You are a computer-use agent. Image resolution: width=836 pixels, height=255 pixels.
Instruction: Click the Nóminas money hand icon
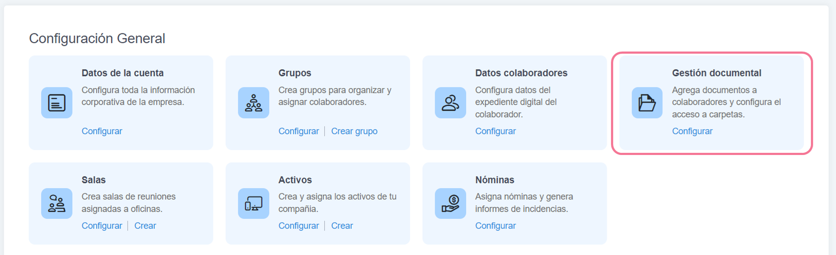coord(450,203)
